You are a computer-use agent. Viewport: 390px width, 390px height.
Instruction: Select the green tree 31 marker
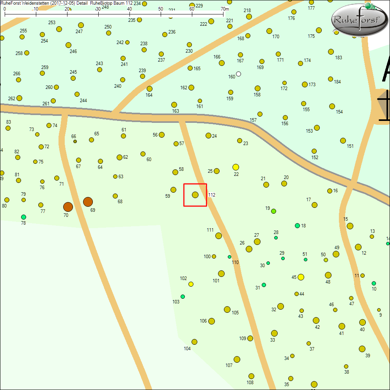click(x=264, y=285)
